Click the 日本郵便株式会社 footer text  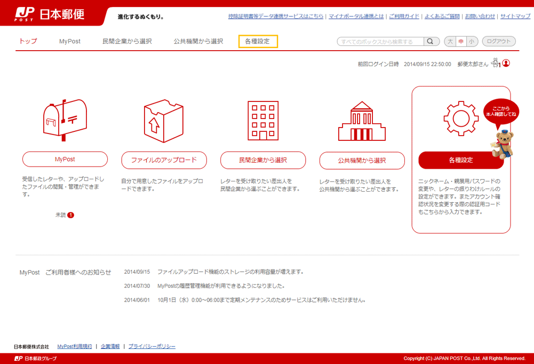tap(31, 347)
